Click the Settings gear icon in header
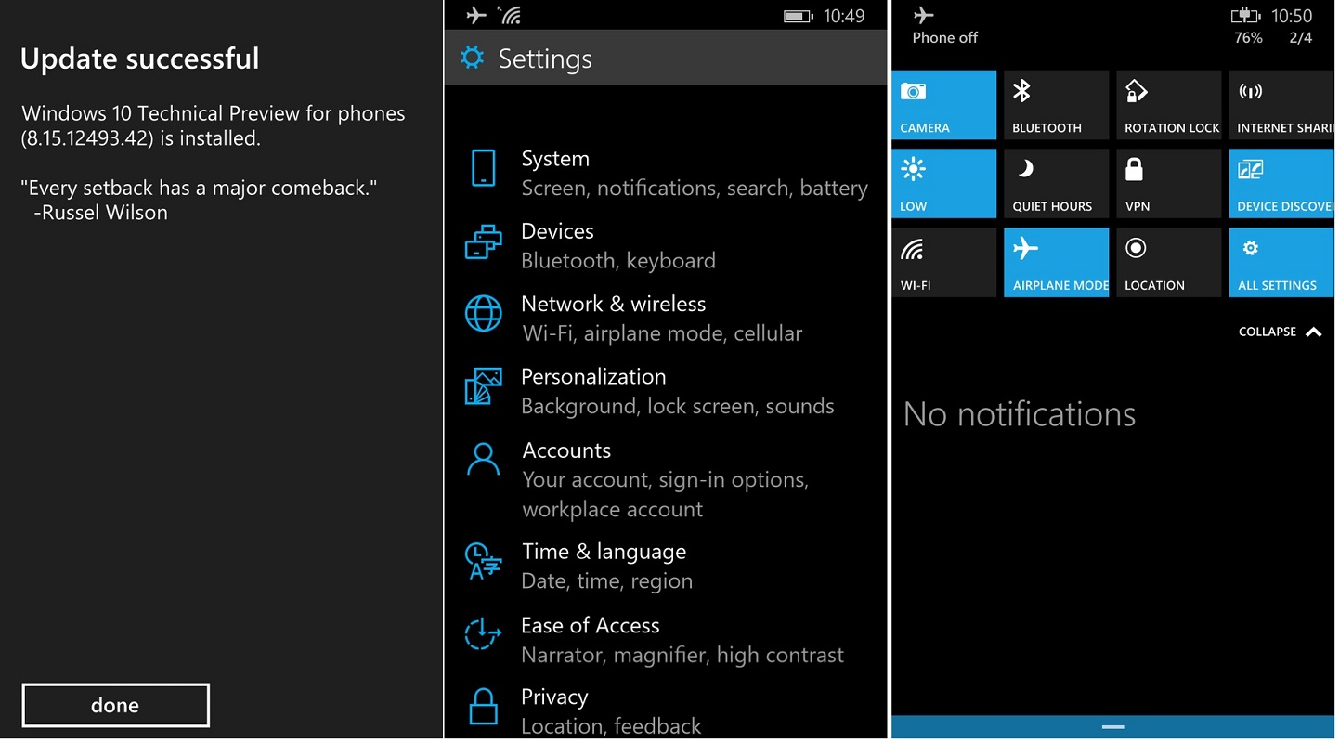1339x743 pixels. click(473, 58)
